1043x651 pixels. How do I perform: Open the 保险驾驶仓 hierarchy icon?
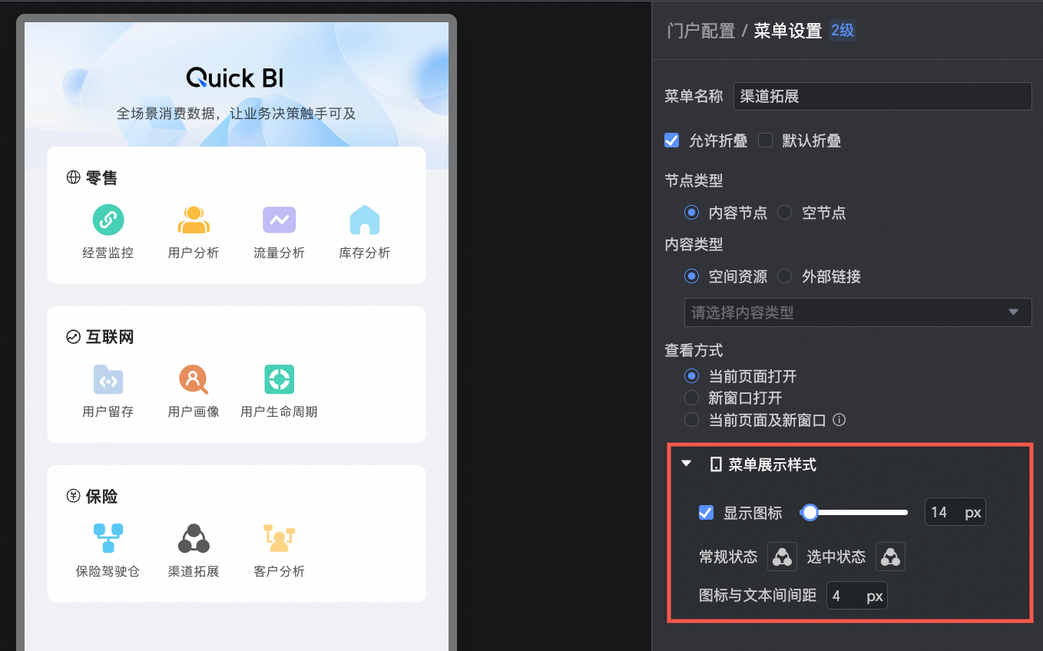108,538
